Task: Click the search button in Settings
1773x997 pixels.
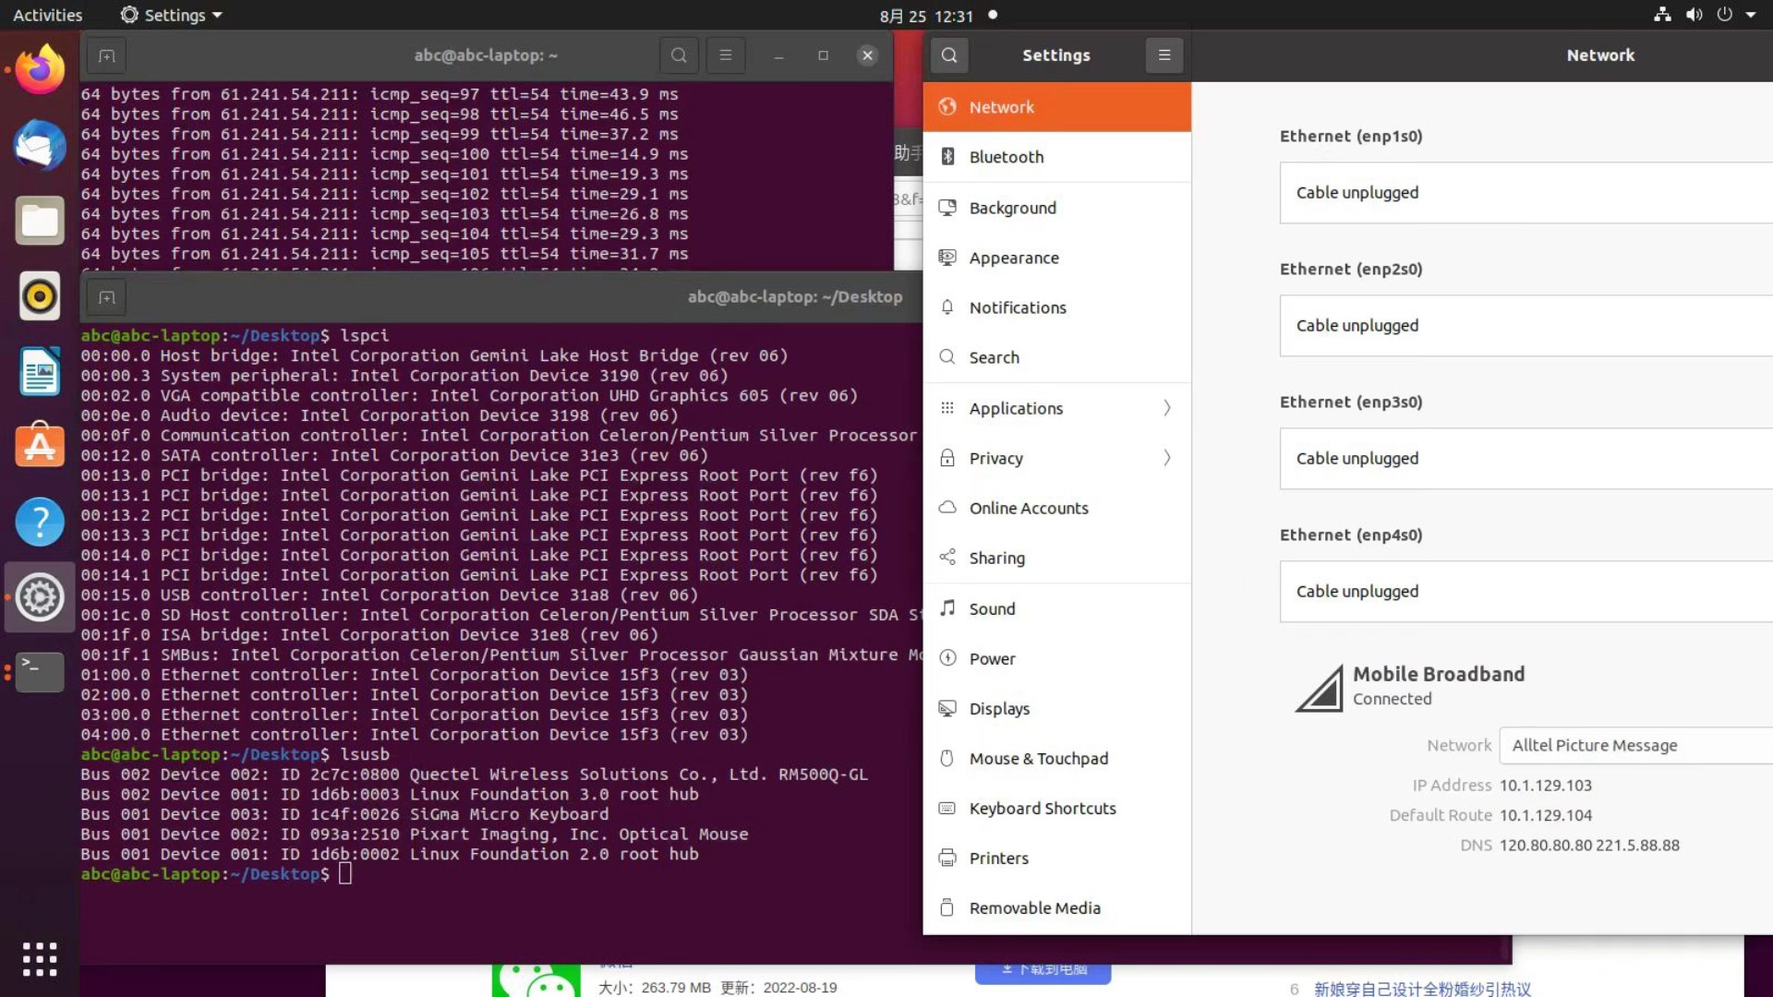Action: click(x=949, y=55)
